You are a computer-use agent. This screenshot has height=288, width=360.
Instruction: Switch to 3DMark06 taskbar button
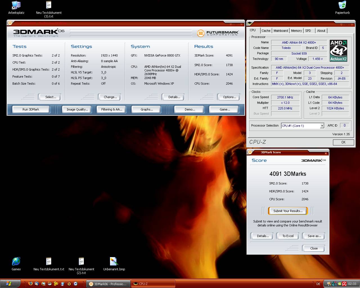(108, 284)
